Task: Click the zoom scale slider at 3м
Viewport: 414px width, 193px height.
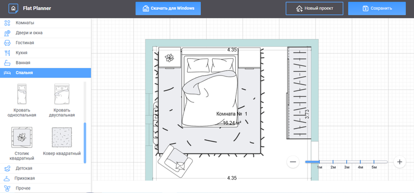Action: 347,161
